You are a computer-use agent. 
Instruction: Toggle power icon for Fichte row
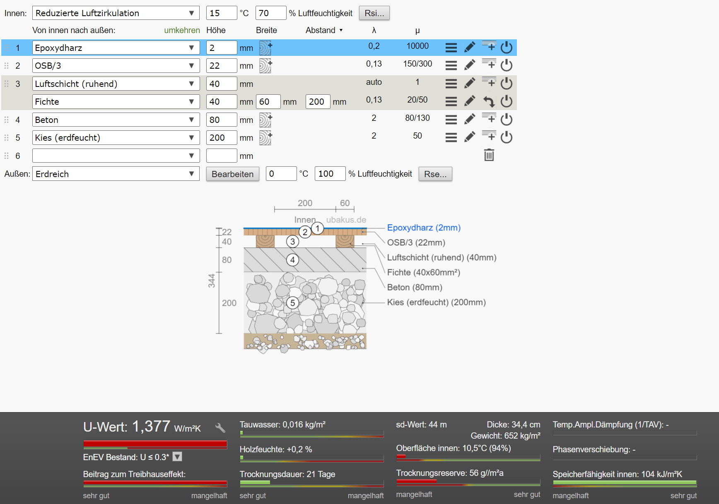click(507, 101)
